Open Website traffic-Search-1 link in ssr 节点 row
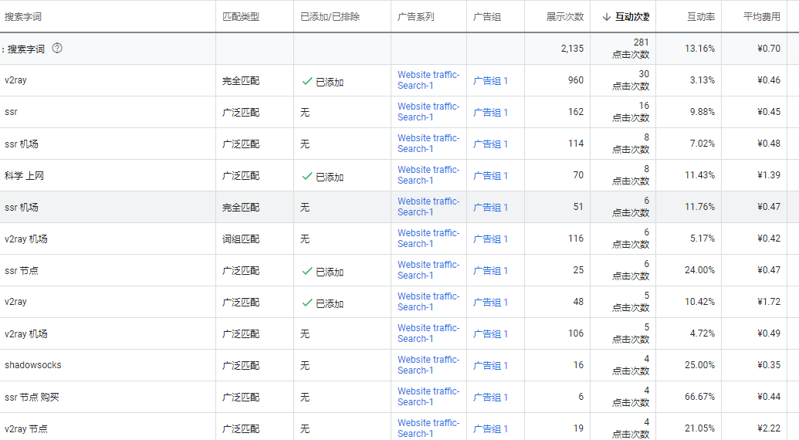The height and width of the screenshot is (440, 799). (x=428, y=270)
